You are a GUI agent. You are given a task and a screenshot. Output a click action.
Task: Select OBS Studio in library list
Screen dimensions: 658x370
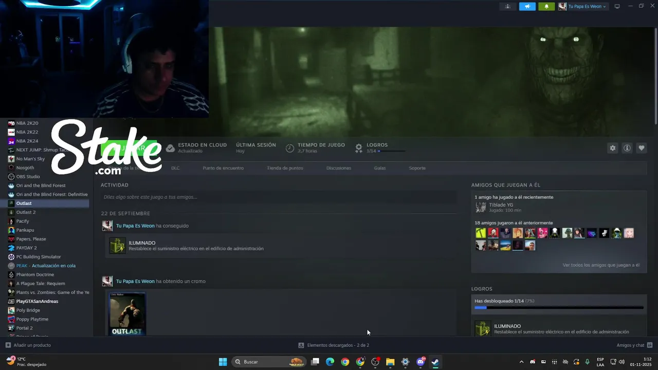click(x=28, y=176)
